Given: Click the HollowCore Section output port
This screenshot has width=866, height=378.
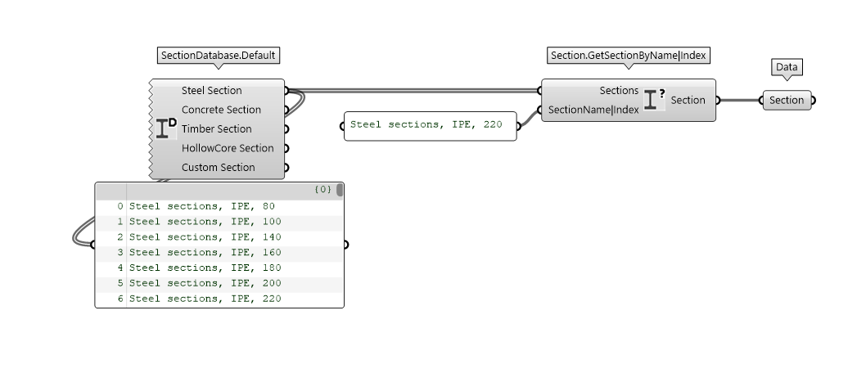Looking at the screenshot, I should [x=286, y=148].
